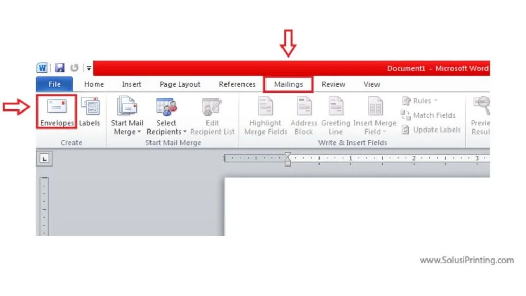Open the Customize Quick Access Toolbar dropdown
This screenshot has width=526, height=296.
point(89,68)
